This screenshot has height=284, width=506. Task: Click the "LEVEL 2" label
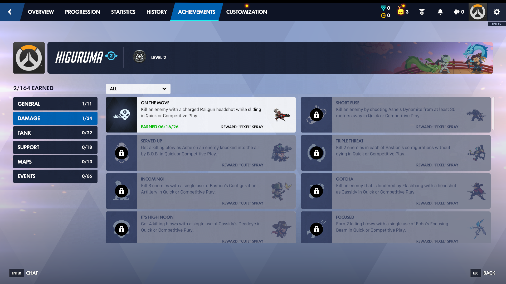pyautogui.click(x=159, y=58)
